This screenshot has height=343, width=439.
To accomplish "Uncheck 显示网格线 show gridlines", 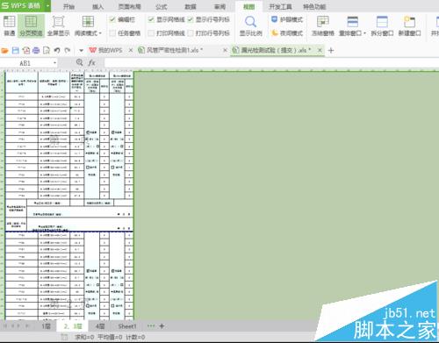I will (151, 19).
